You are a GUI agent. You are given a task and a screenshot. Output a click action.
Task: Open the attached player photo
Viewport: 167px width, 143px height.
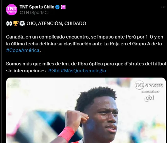[x=86, y=110]
